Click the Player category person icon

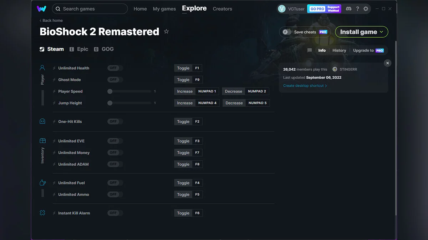tap(42, 68)
